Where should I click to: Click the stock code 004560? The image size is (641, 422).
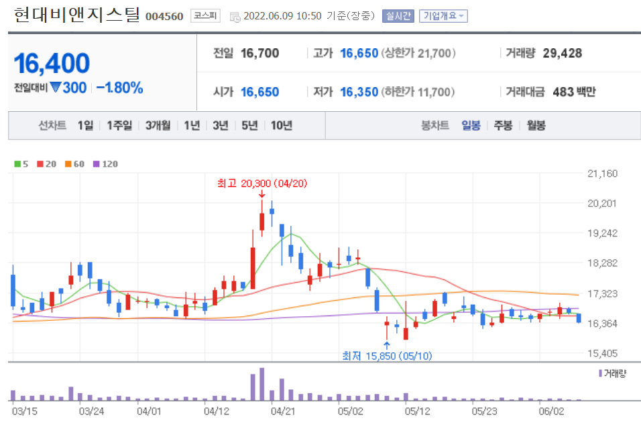164,16
